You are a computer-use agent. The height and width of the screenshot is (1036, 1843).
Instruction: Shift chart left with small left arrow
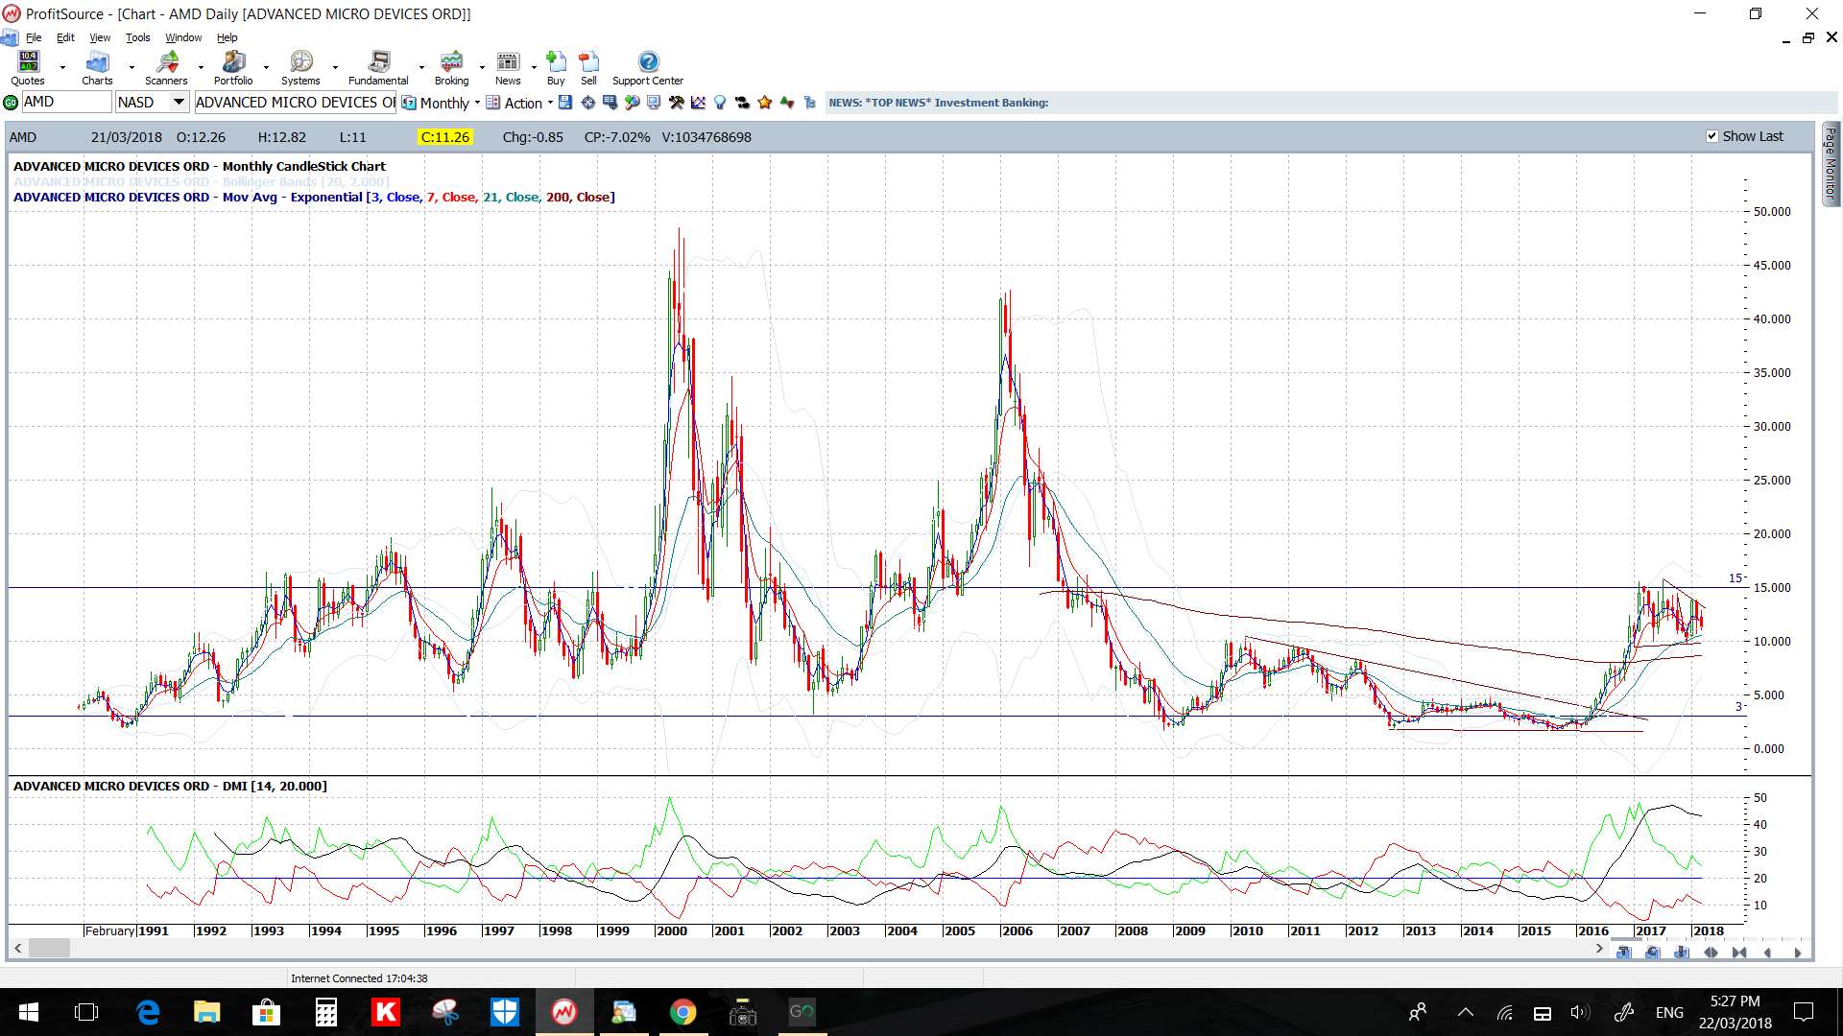[x=1768, y=953]
